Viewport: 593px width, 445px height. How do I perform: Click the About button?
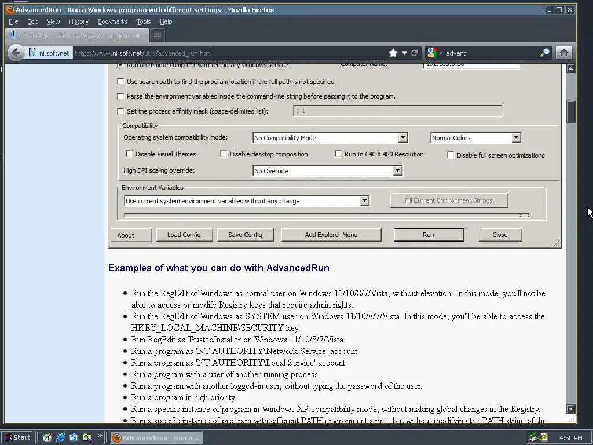[131, 235]
